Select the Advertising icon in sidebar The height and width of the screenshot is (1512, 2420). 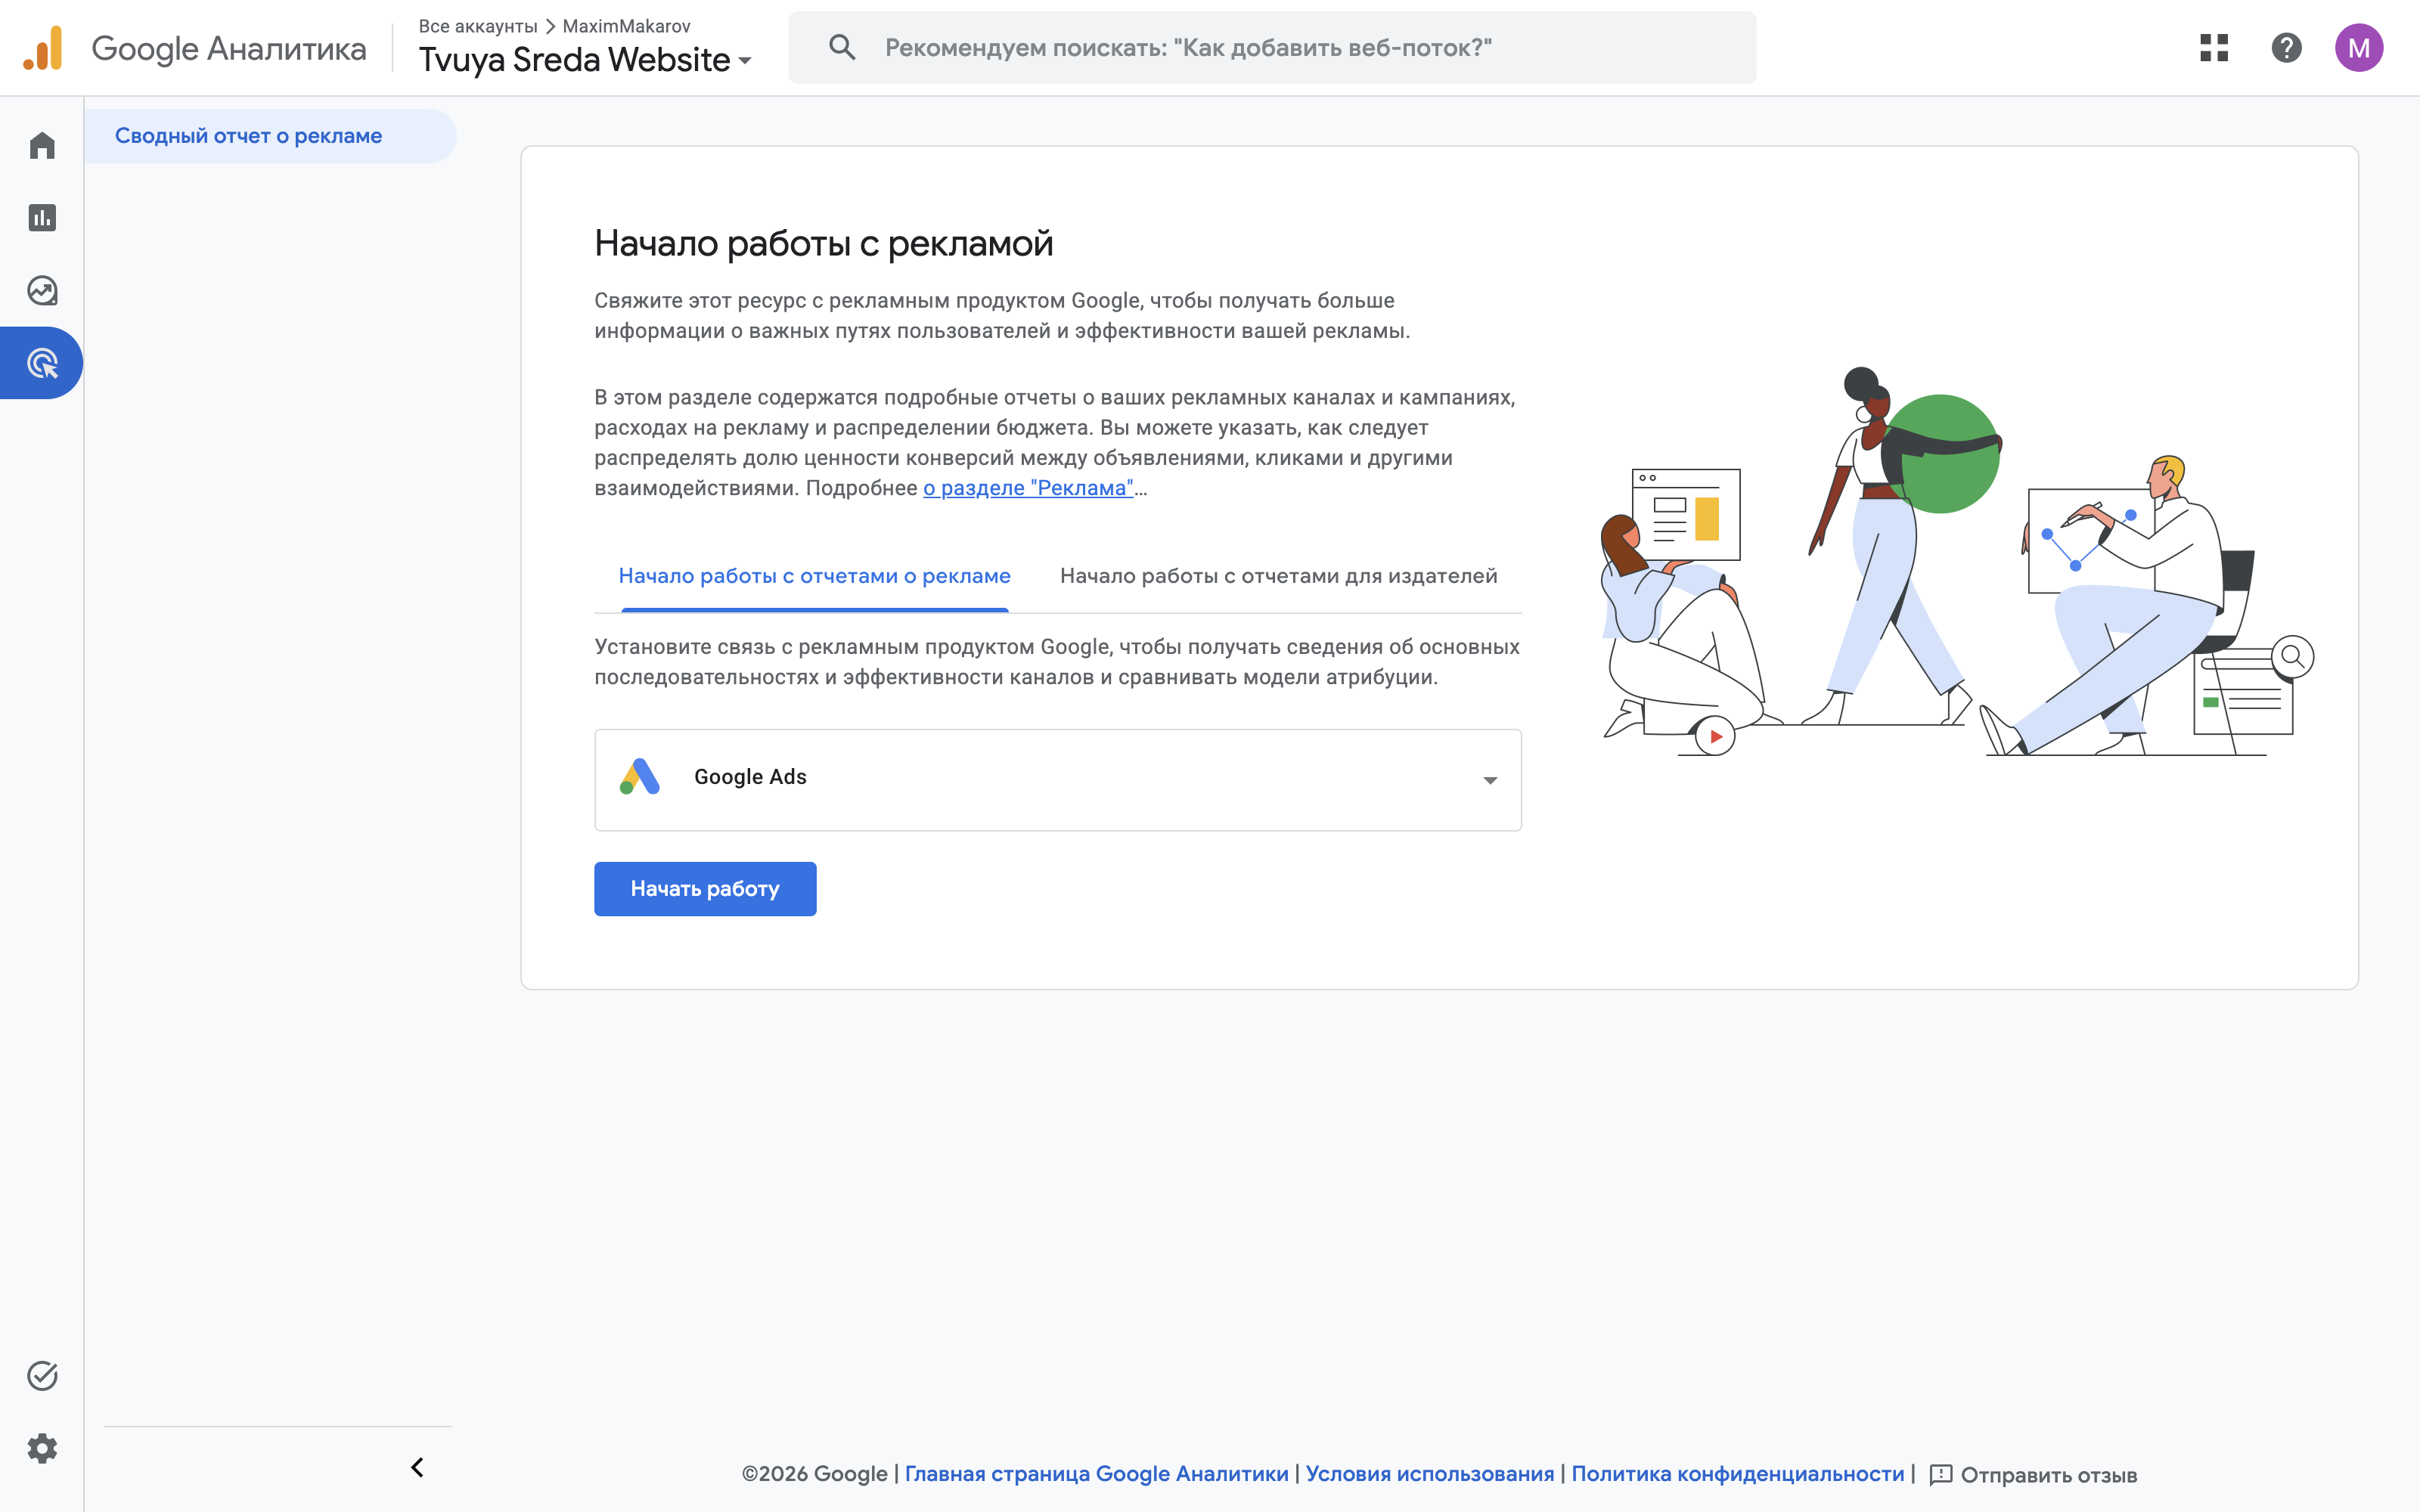[42, 363]
